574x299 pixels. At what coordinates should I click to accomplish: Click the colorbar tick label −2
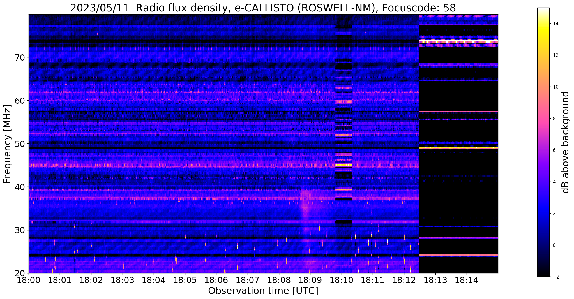tap(555, 277)
